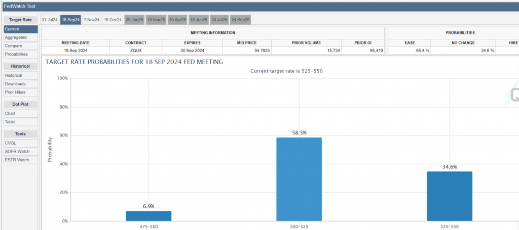Click the 500-525 probability bar
Viewport: 519px width, 230px height.
click(299, 179)
